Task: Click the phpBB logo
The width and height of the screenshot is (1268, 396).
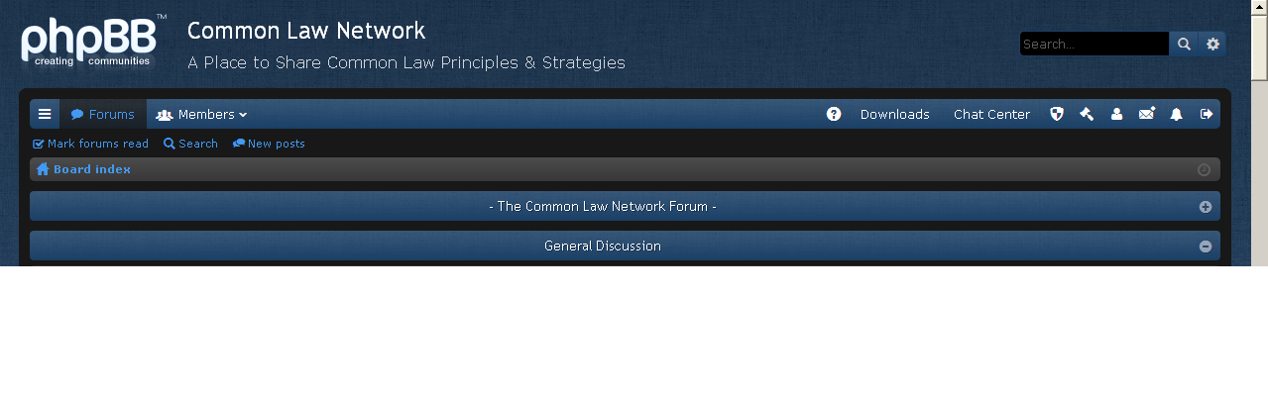Action: coord(89,44)
